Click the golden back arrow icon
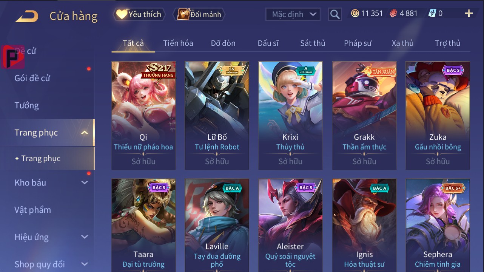 pos(27,16)
